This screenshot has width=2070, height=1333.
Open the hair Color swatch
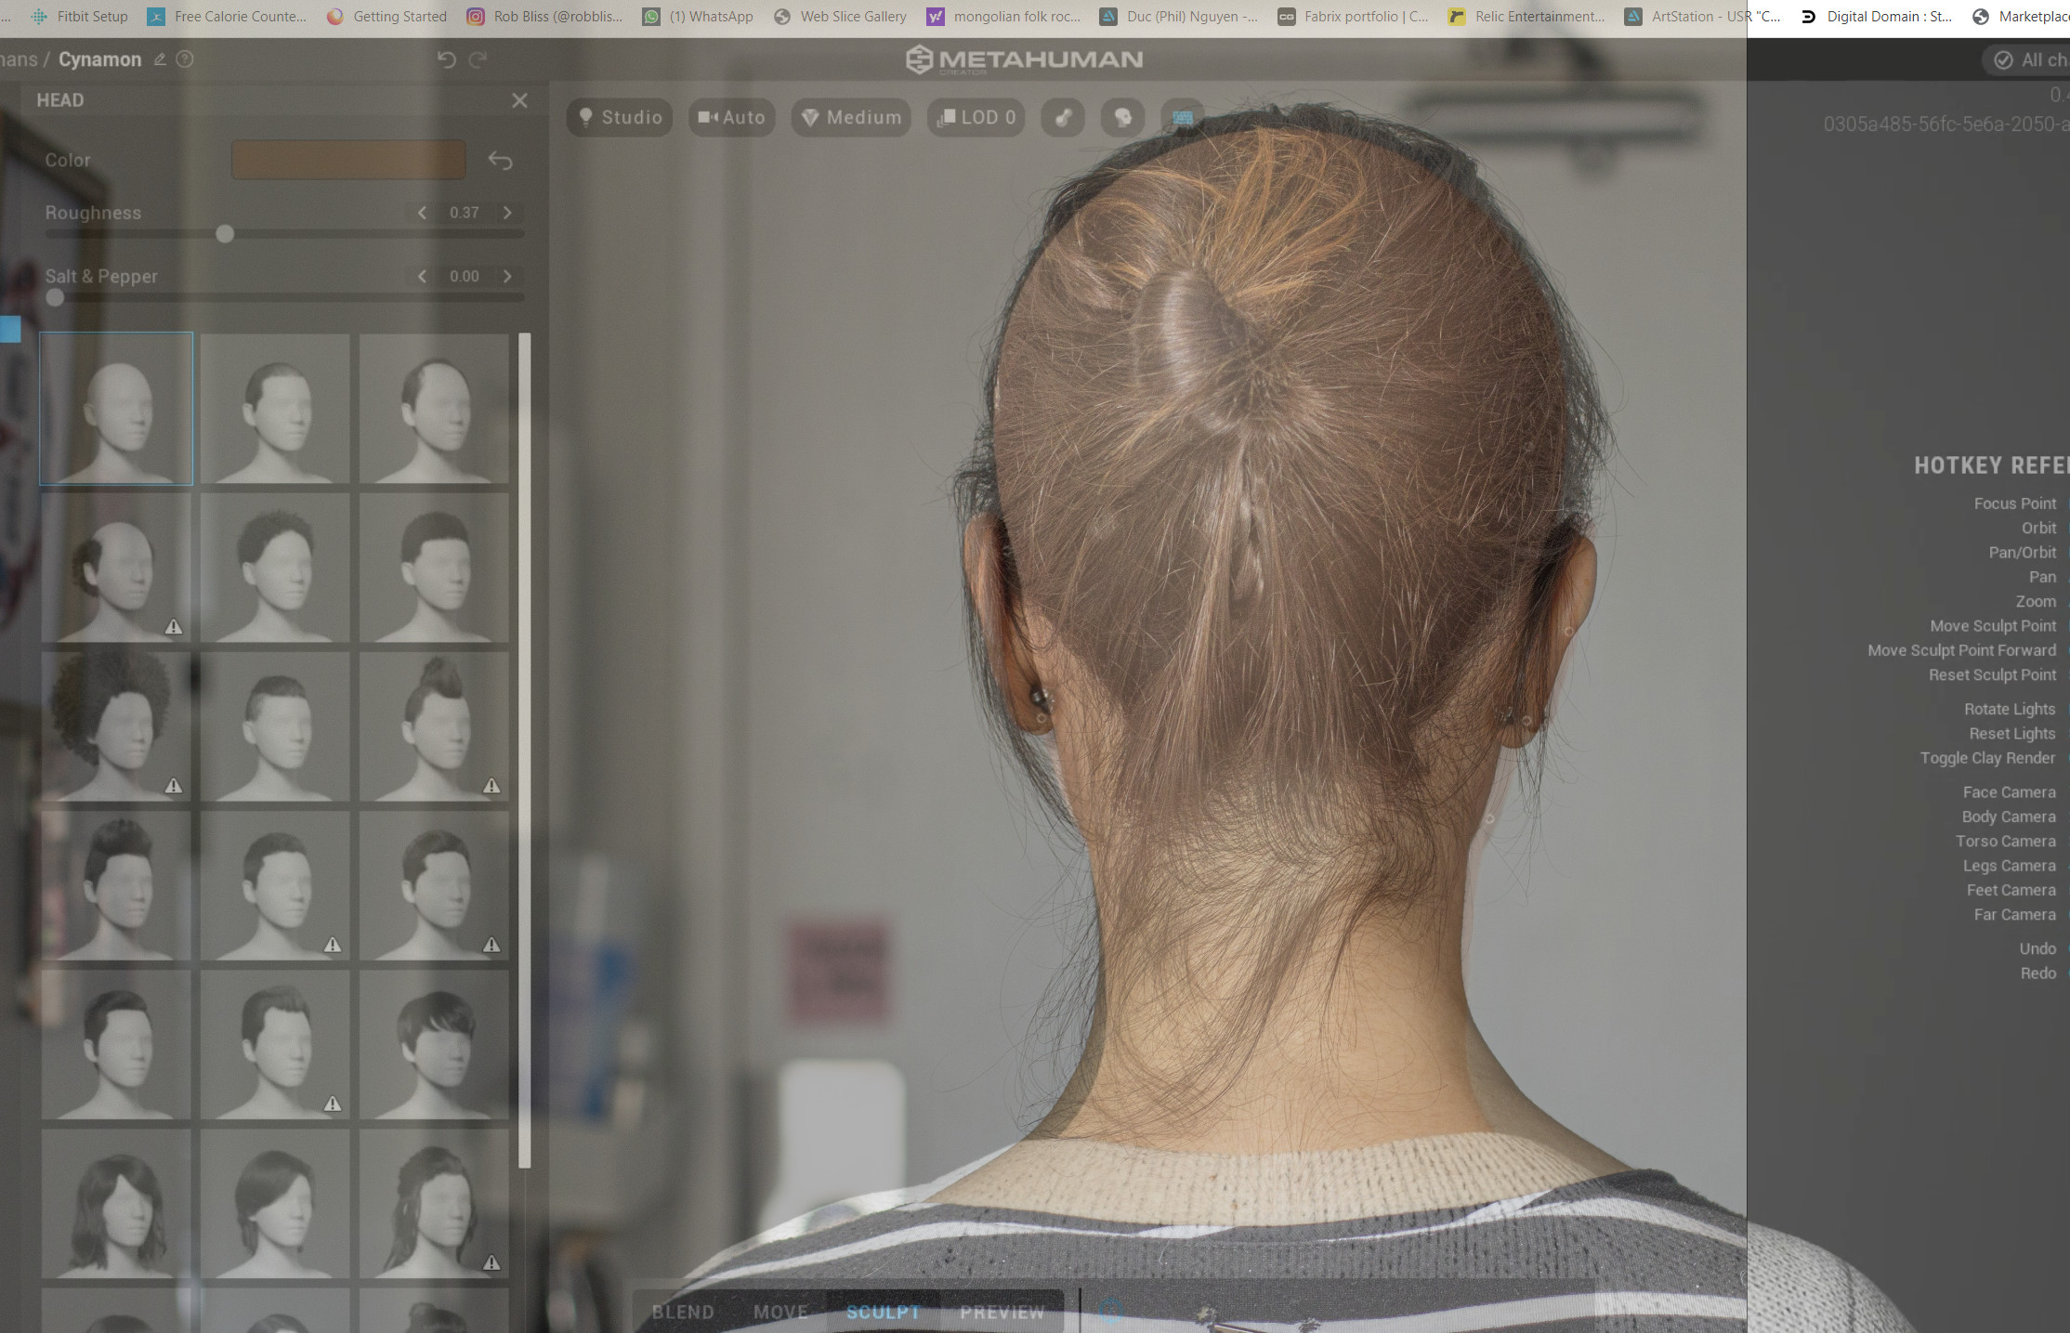(x=348, y=160)
